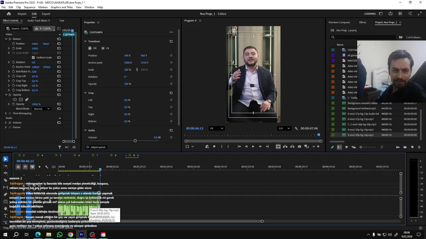Viewport: 426px width, 239px height.
Task: Open the button editor plus icon
Action: click(x=318, y=146)
